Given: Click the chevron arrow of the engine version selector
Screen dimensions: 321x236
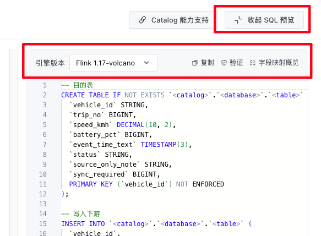Looking at the screenshot, I should coord(146,63).
